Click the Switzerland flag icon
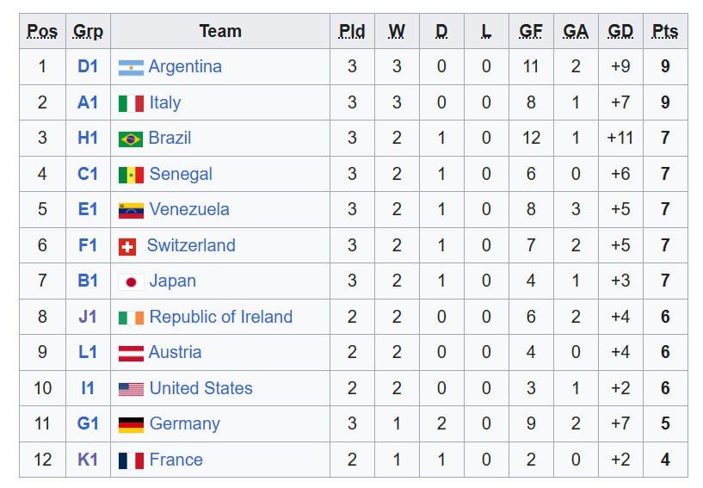The height and width of the screenshot is (488, 703). 127,246
